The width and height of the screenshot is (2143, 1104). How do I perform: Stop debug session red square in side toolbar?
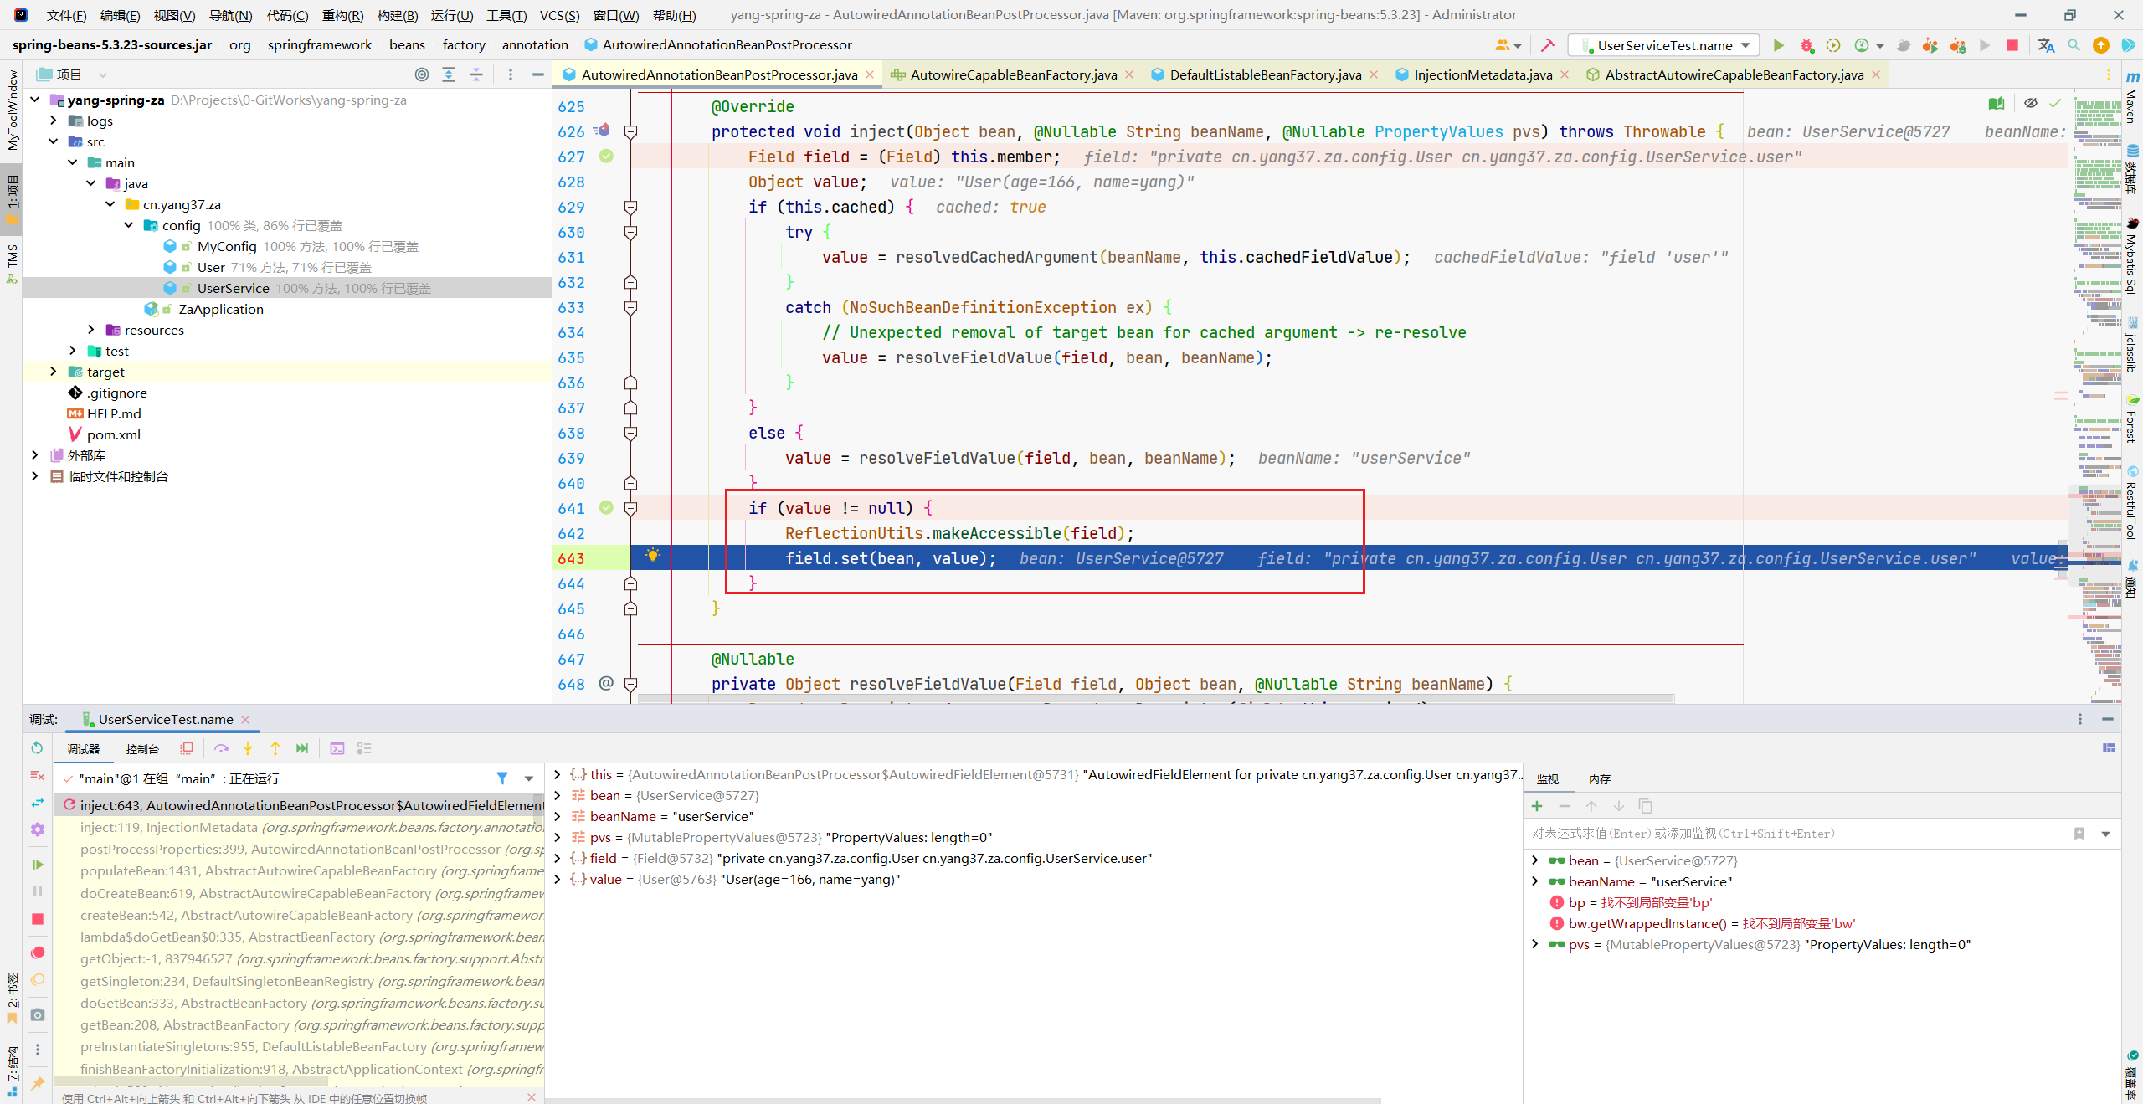click(37, 919)
